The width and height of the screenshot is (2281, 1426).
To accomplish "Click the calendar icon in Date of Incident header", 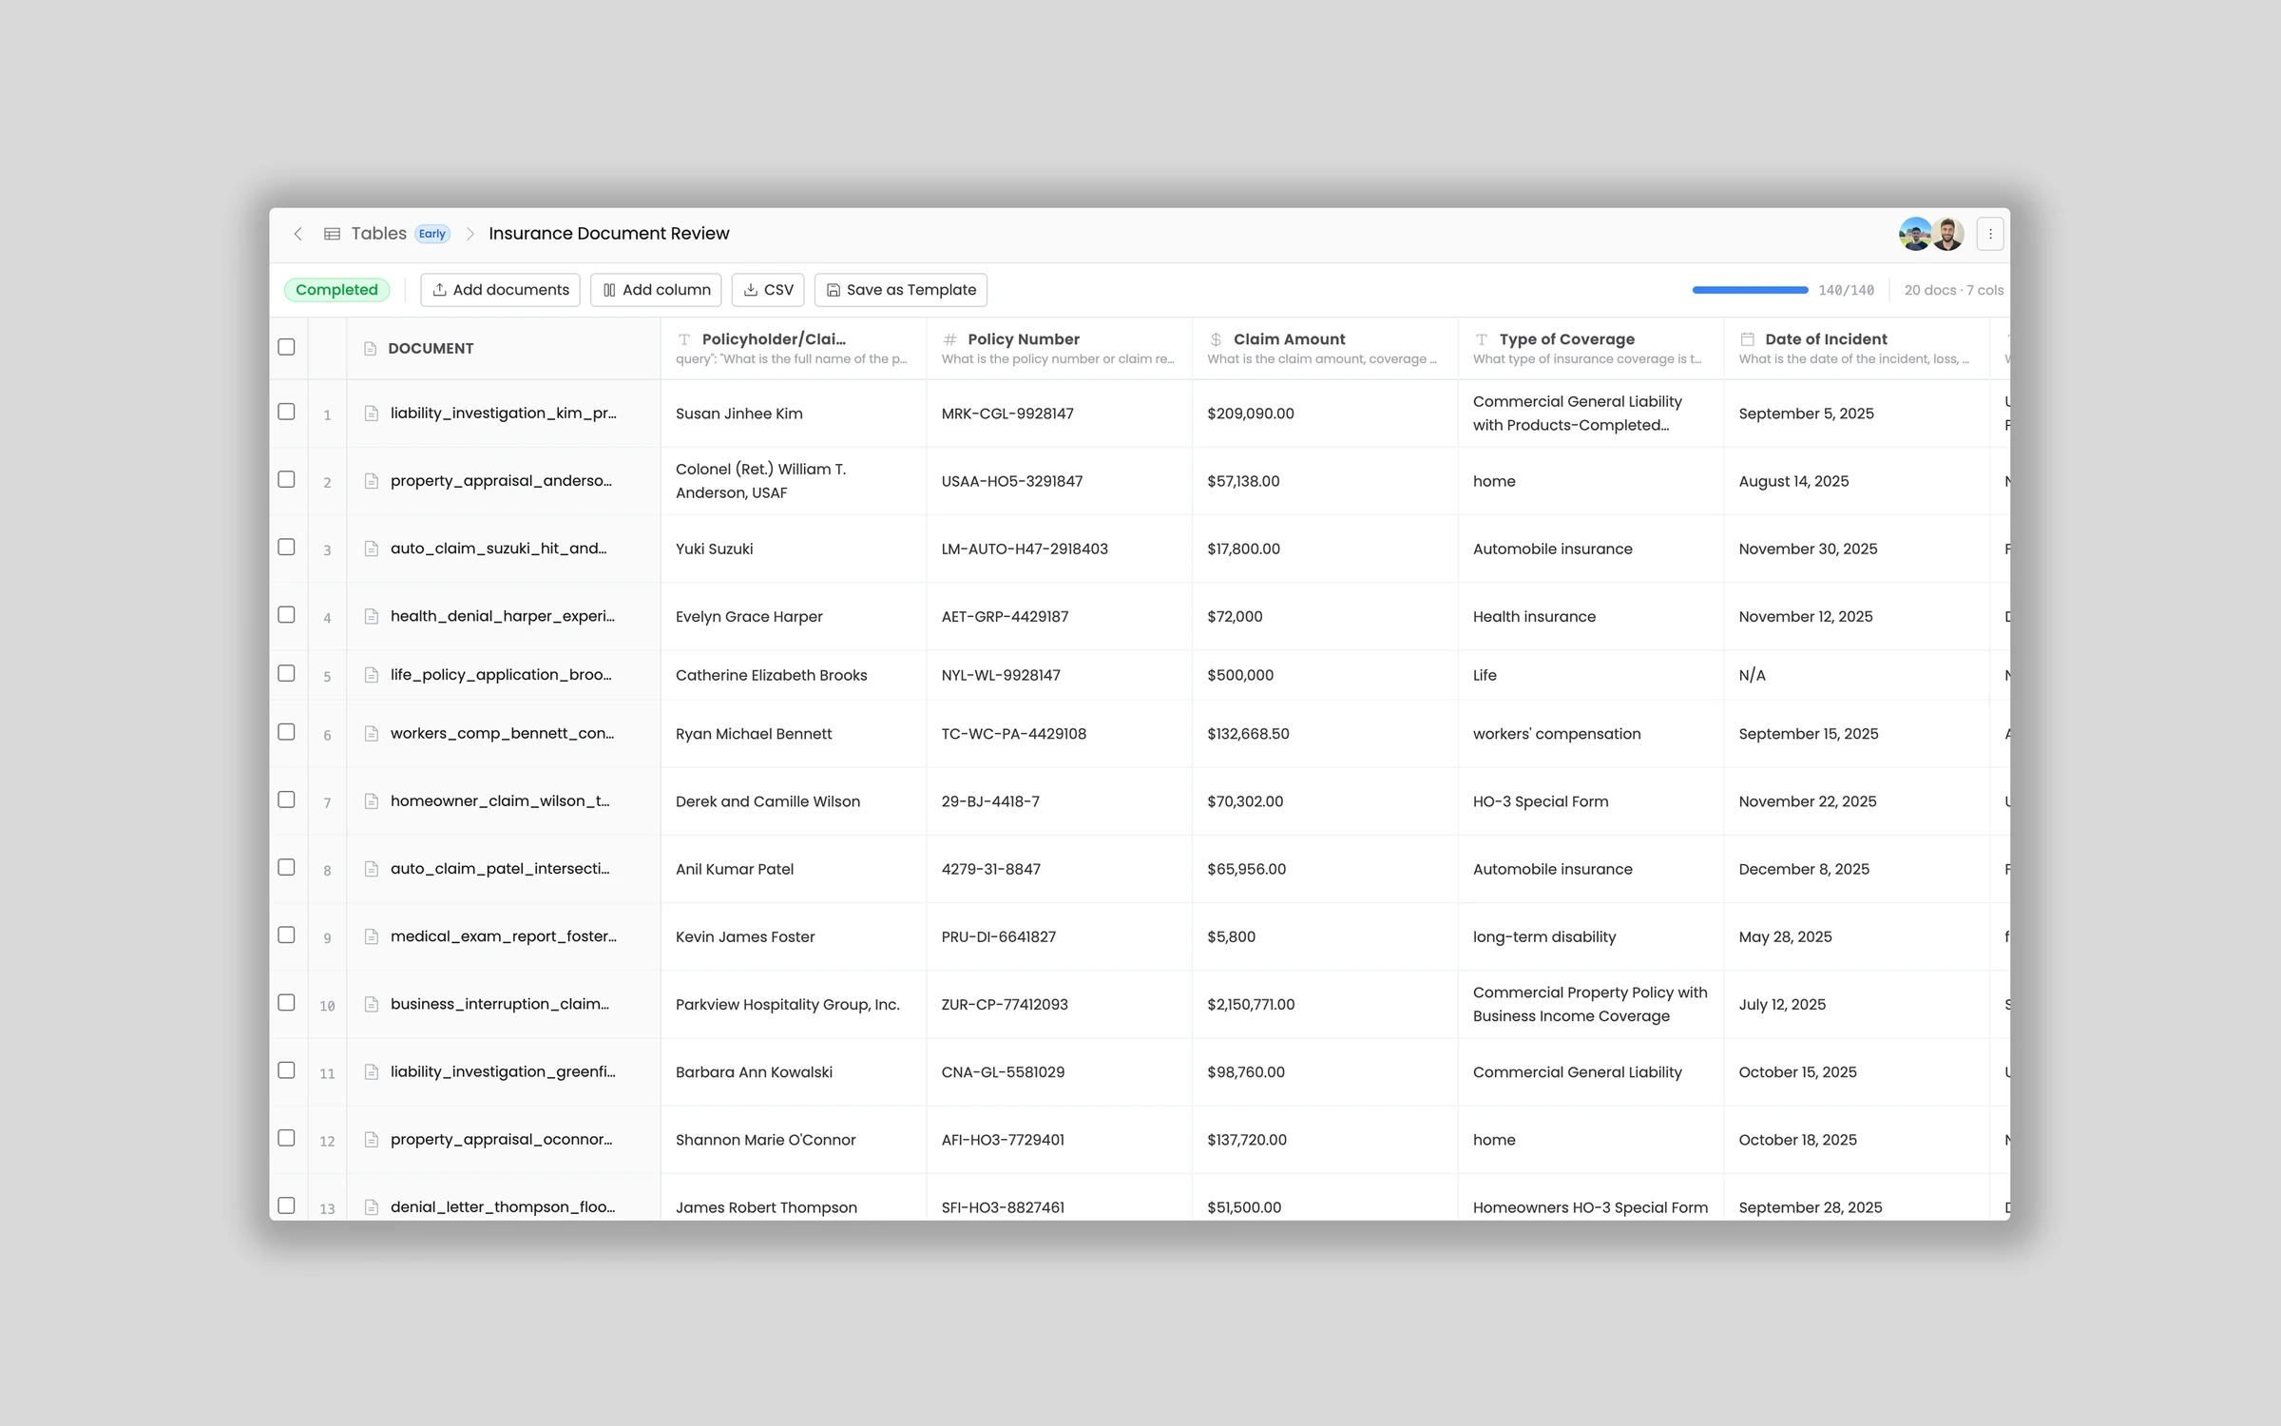I will pos(1747,338).
